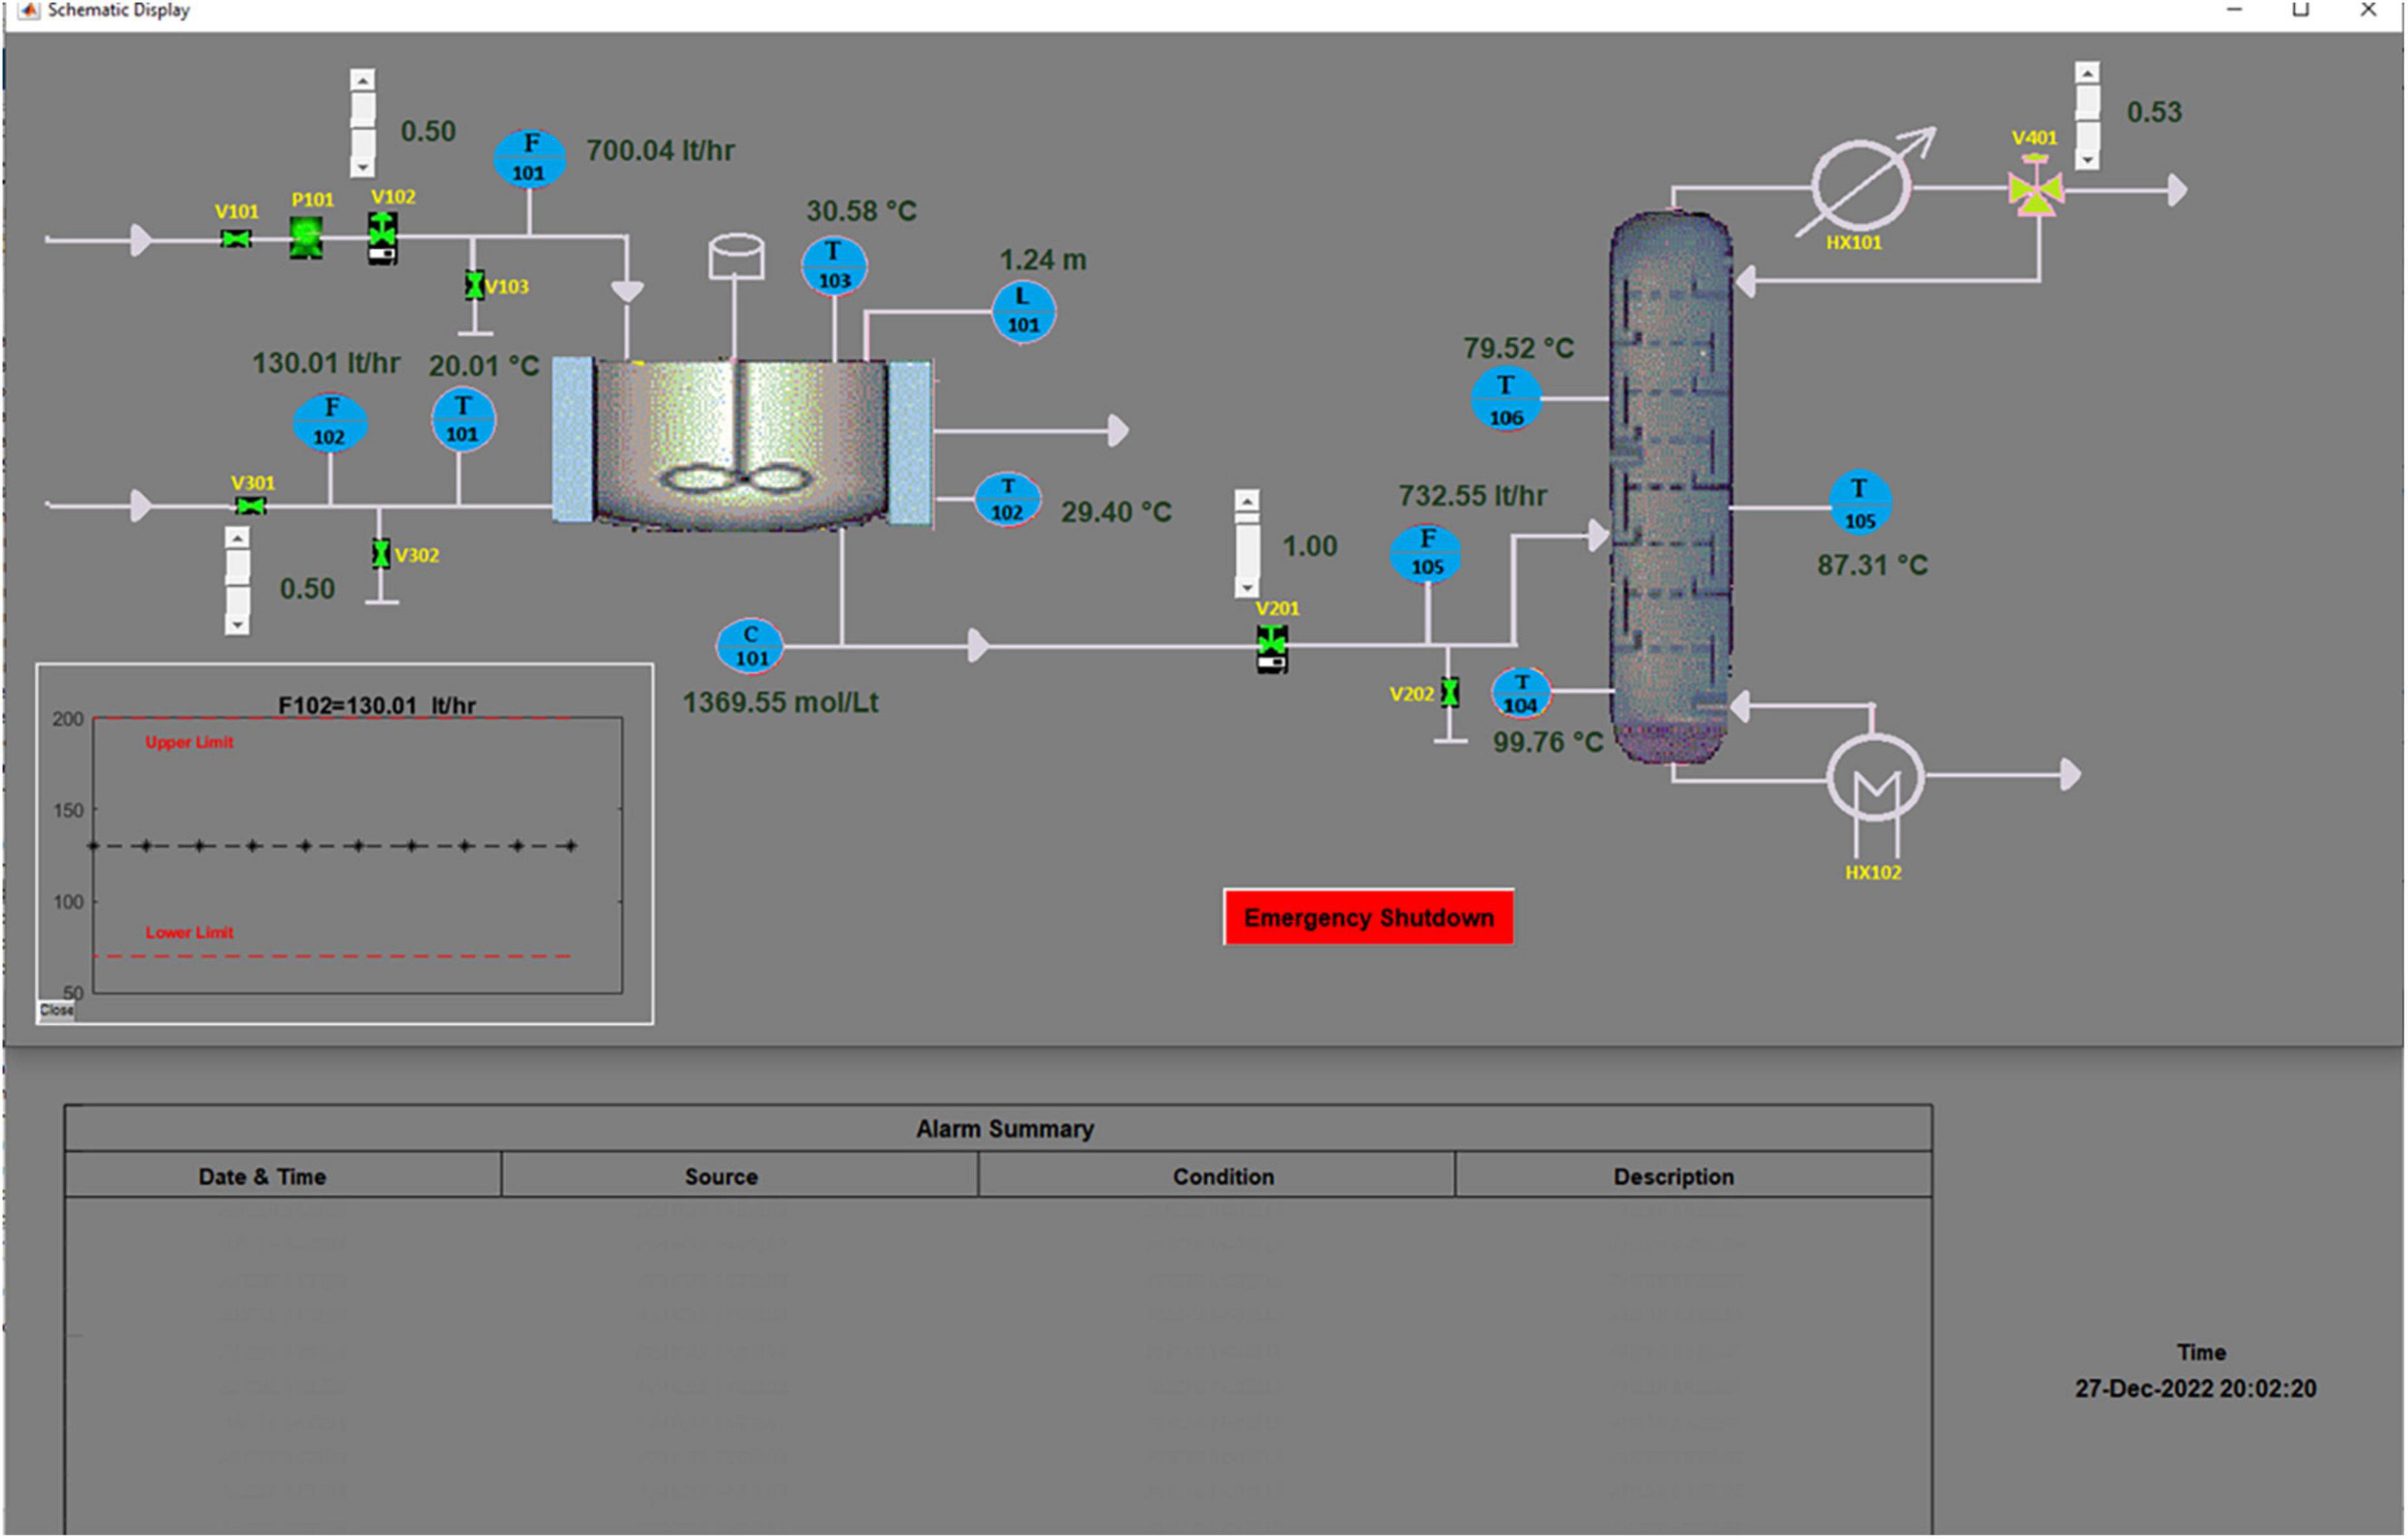Click the Date & Time column header
Screen dimensions: 2408x1539
coord(283,1175)
